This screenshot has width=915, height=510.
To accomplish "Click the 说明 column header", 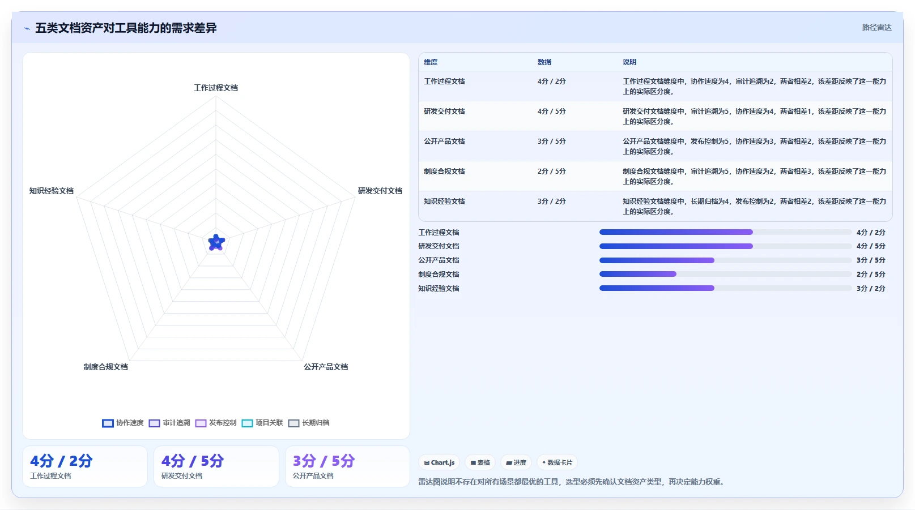I will pos(629,62).
